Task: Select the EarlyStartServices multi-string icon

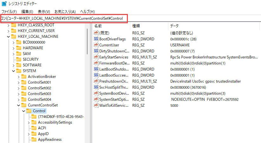Action: pyautogui.click(x=96, y=57)
